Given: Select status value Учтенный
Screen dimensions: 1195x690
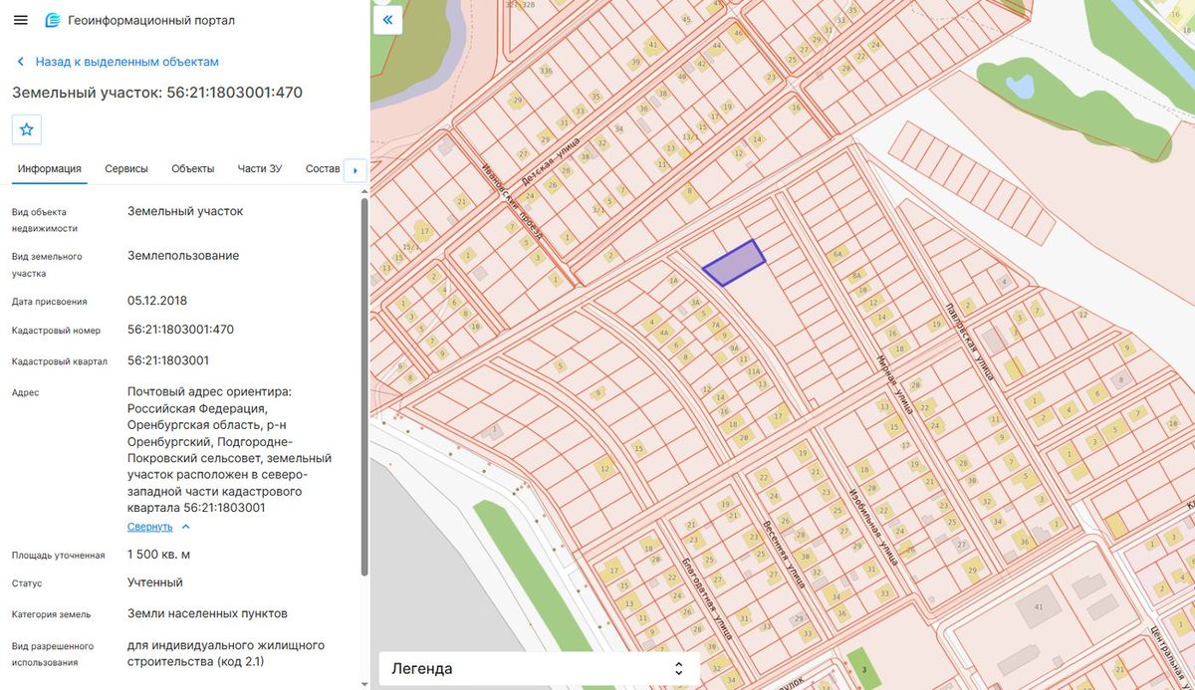Looking at the screenshot, I should tap(155, 582).
